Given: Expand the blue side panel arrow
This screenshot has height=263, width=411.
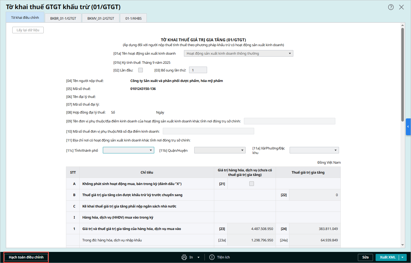Looking at the screenshot, I should (x=408, y=127).
